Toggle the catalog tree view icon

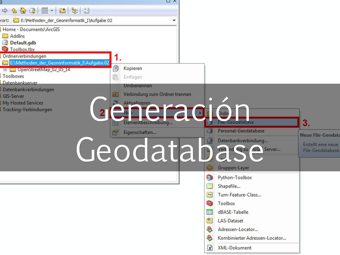tap(74, 10)
